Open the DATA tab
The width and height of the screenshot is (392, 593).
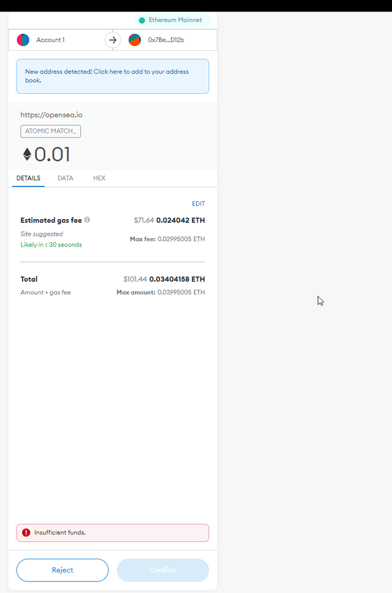[66, 178]
